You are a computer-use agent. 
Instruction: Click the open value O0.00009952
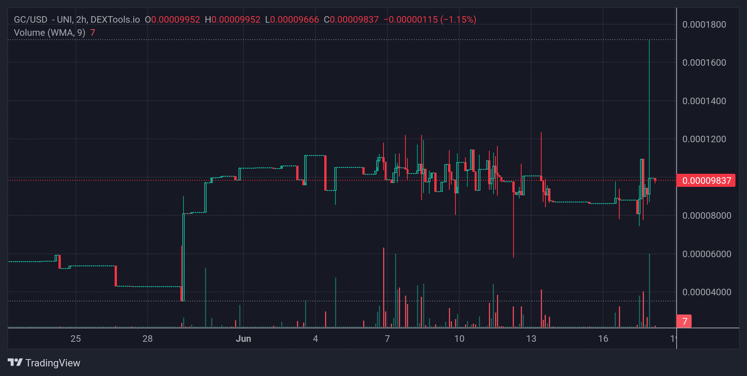(172, 20)
